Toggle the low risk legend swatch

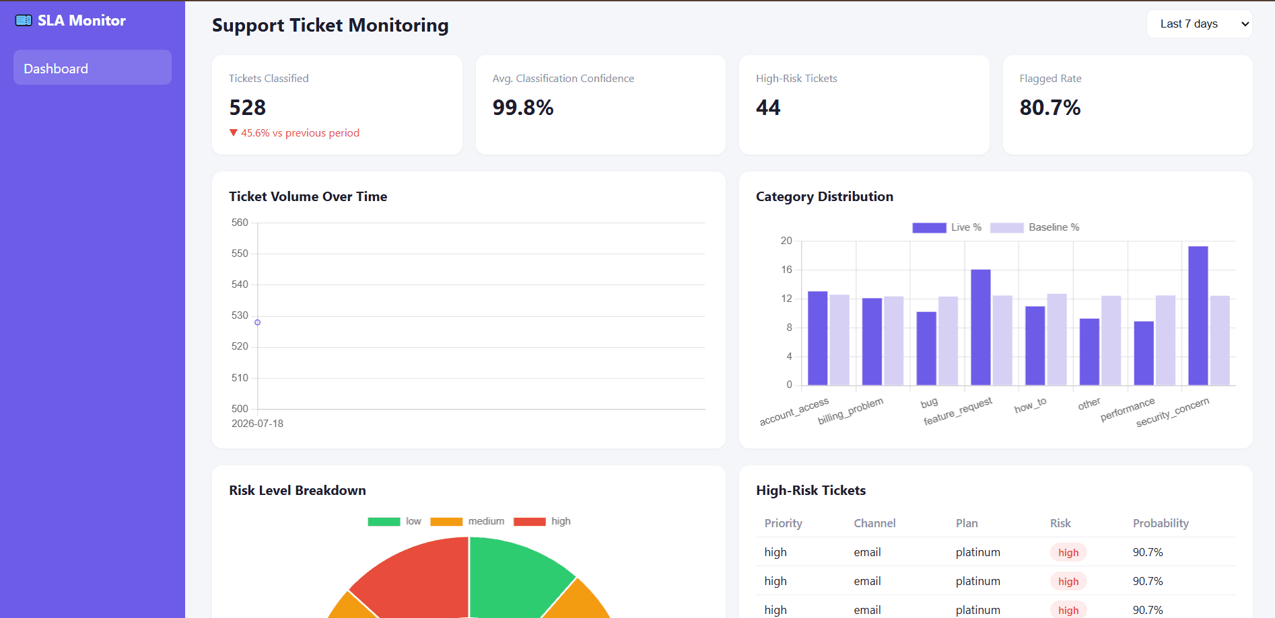pyautogui.click(x=384, y=522)
